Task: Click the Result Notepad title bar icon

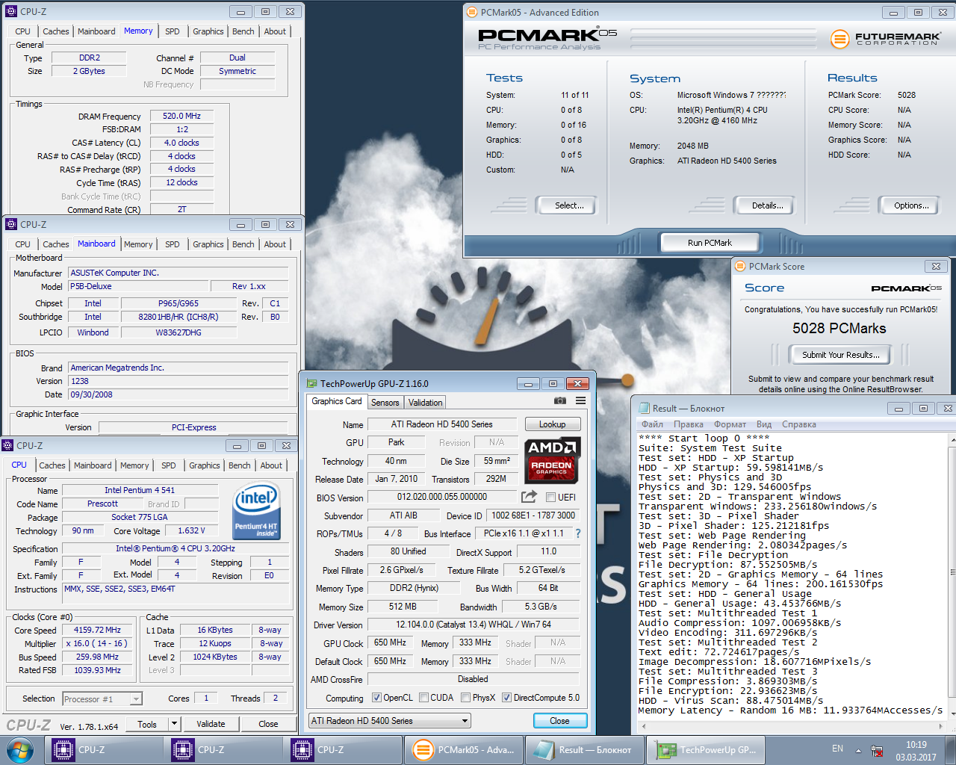Action: (644, 408)
